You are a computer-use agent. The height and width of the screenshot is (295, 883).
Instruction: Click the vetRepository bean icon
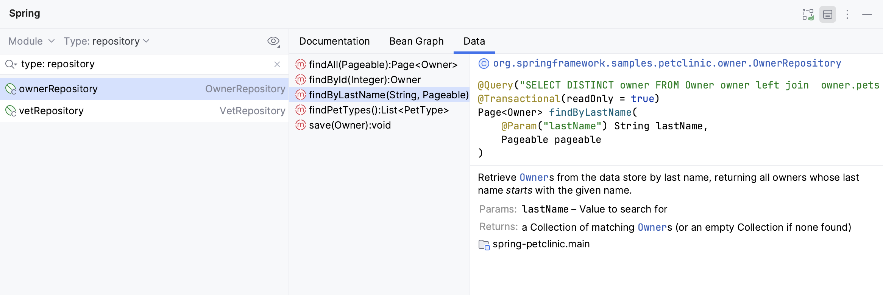11,111
